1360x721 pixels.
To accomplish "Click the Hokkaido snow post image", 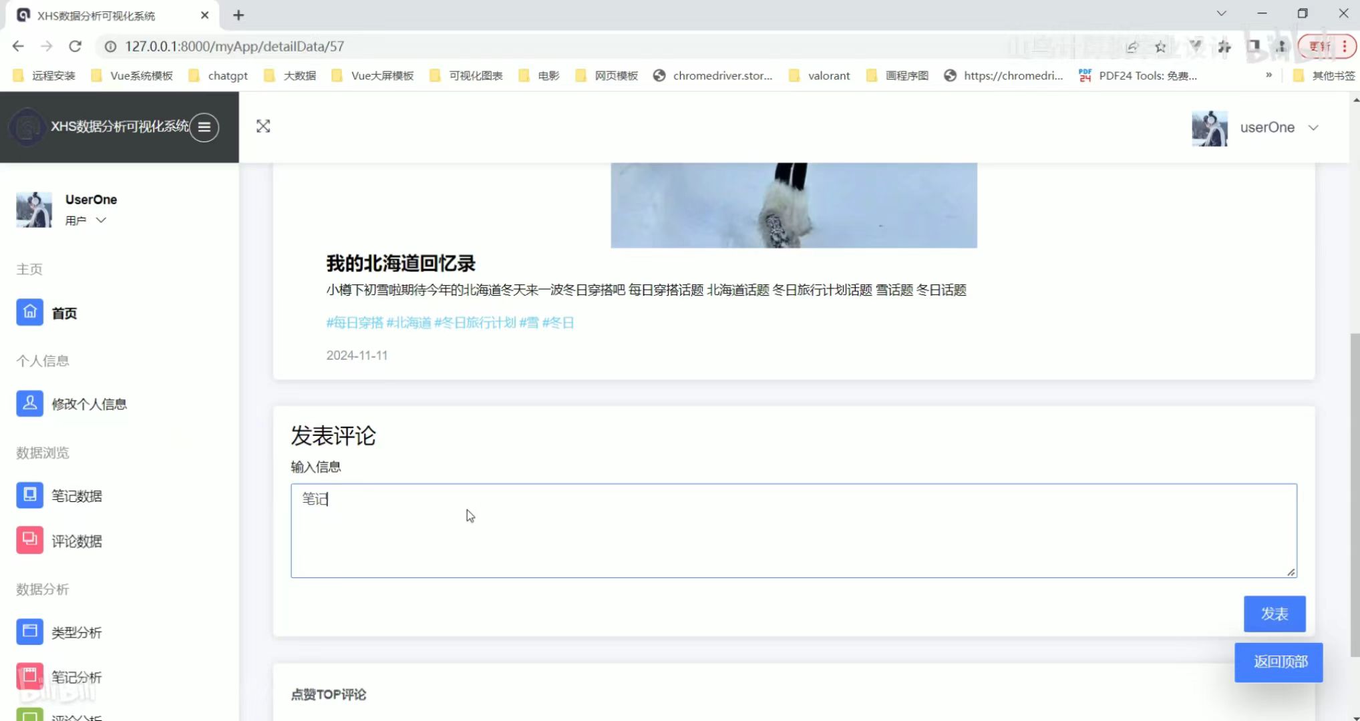I will (x=794, y=205).
